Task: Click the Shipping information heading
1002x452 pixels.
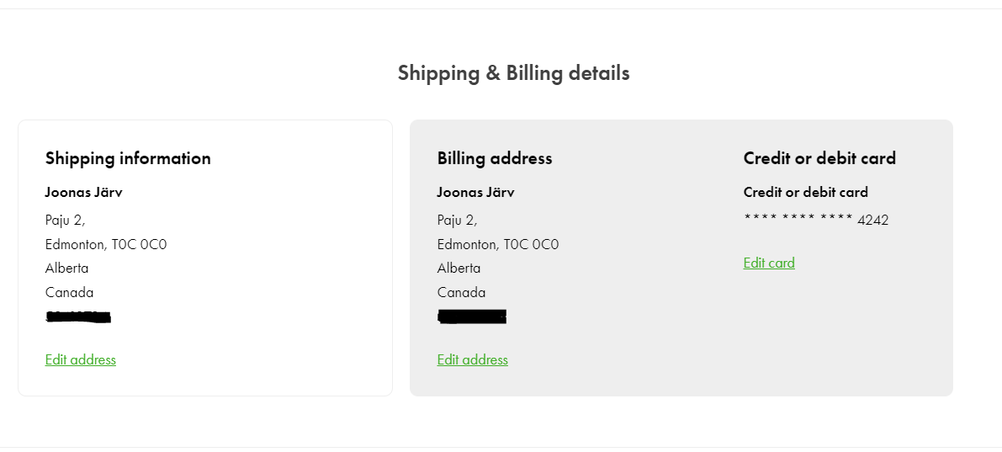Action: click(128, 158)
